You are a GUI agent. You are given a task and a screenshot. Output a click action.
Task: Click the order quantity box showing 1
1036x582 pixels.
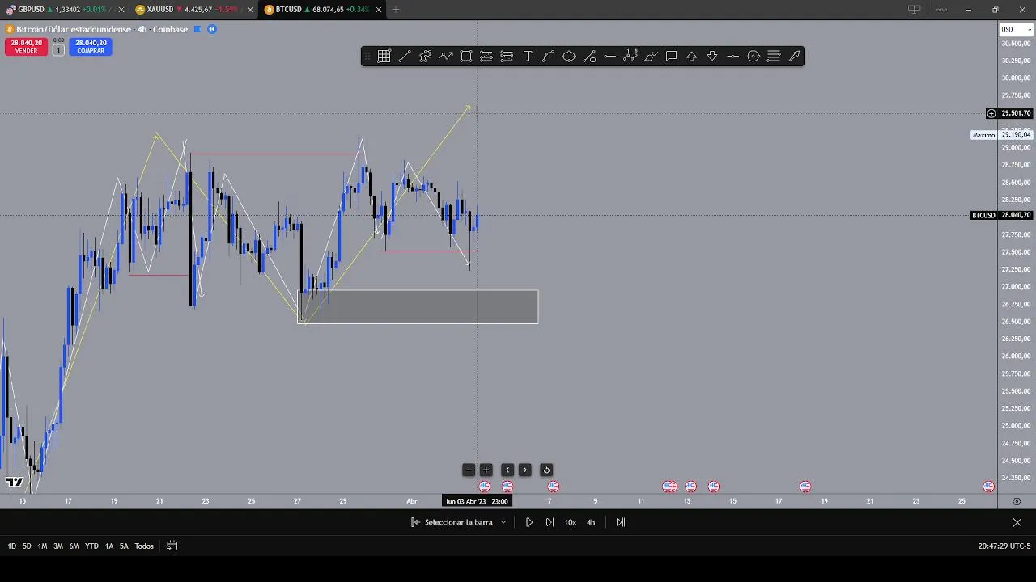pyautogui.click(x=58, y=50)
